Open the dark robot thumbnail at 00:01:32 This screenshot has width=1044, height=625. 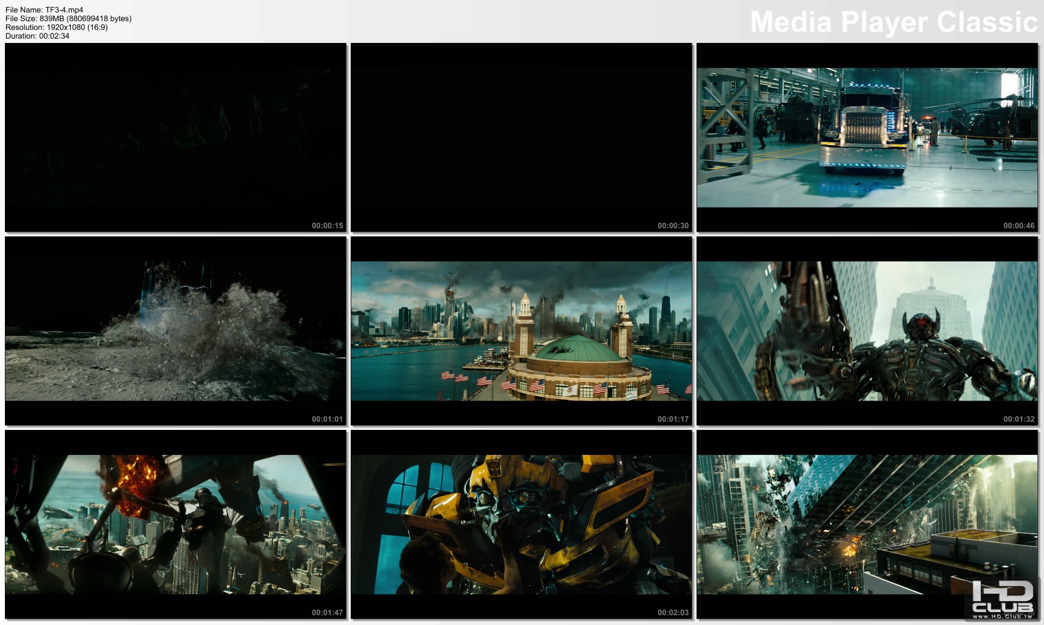(x=867, y=331)
